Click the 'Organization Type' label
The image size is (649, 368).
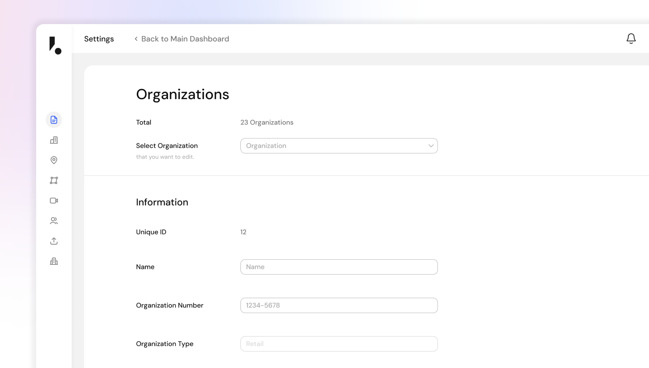coord(165,344)
